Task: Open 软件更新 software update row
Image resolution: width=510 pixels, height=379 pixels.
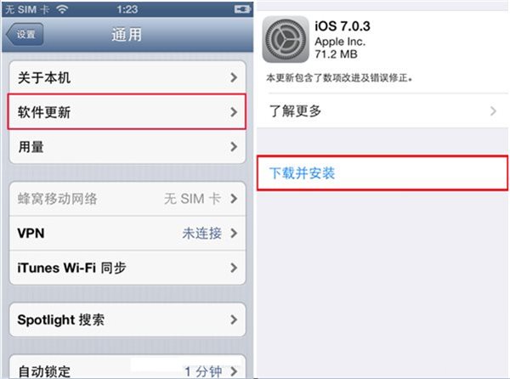Action: pyautogui.click(x=127, y=112)
